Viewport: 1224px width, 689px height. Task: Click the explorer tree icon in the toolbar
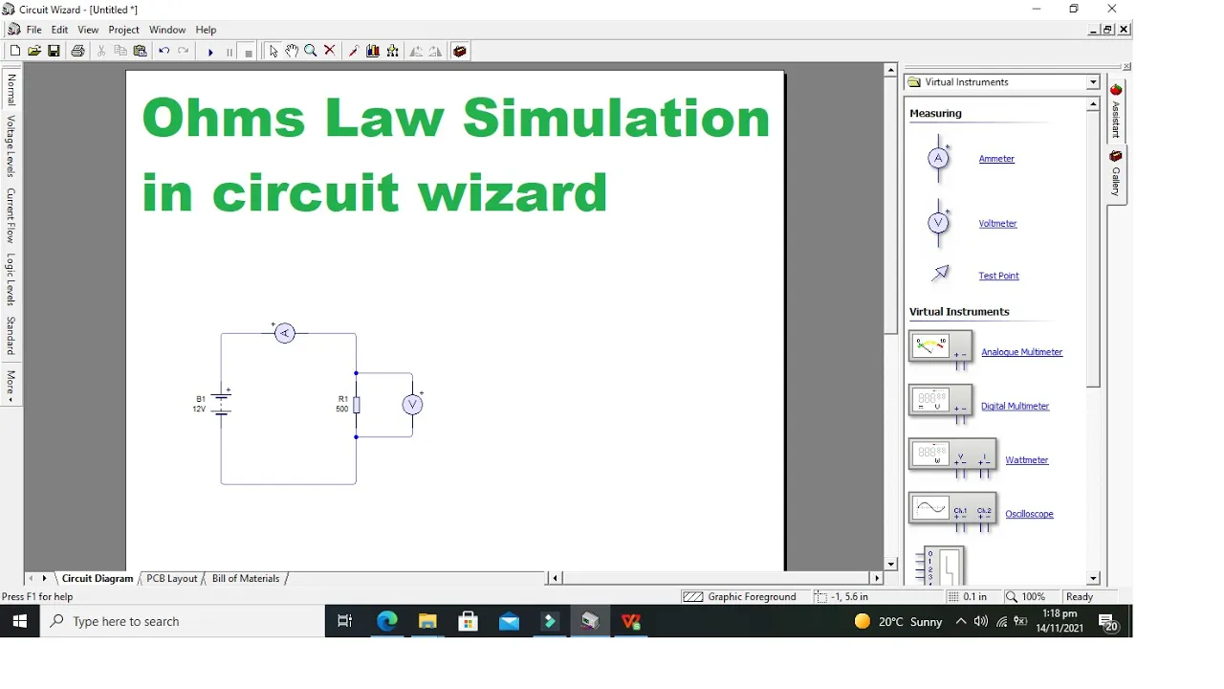(393, 52)
